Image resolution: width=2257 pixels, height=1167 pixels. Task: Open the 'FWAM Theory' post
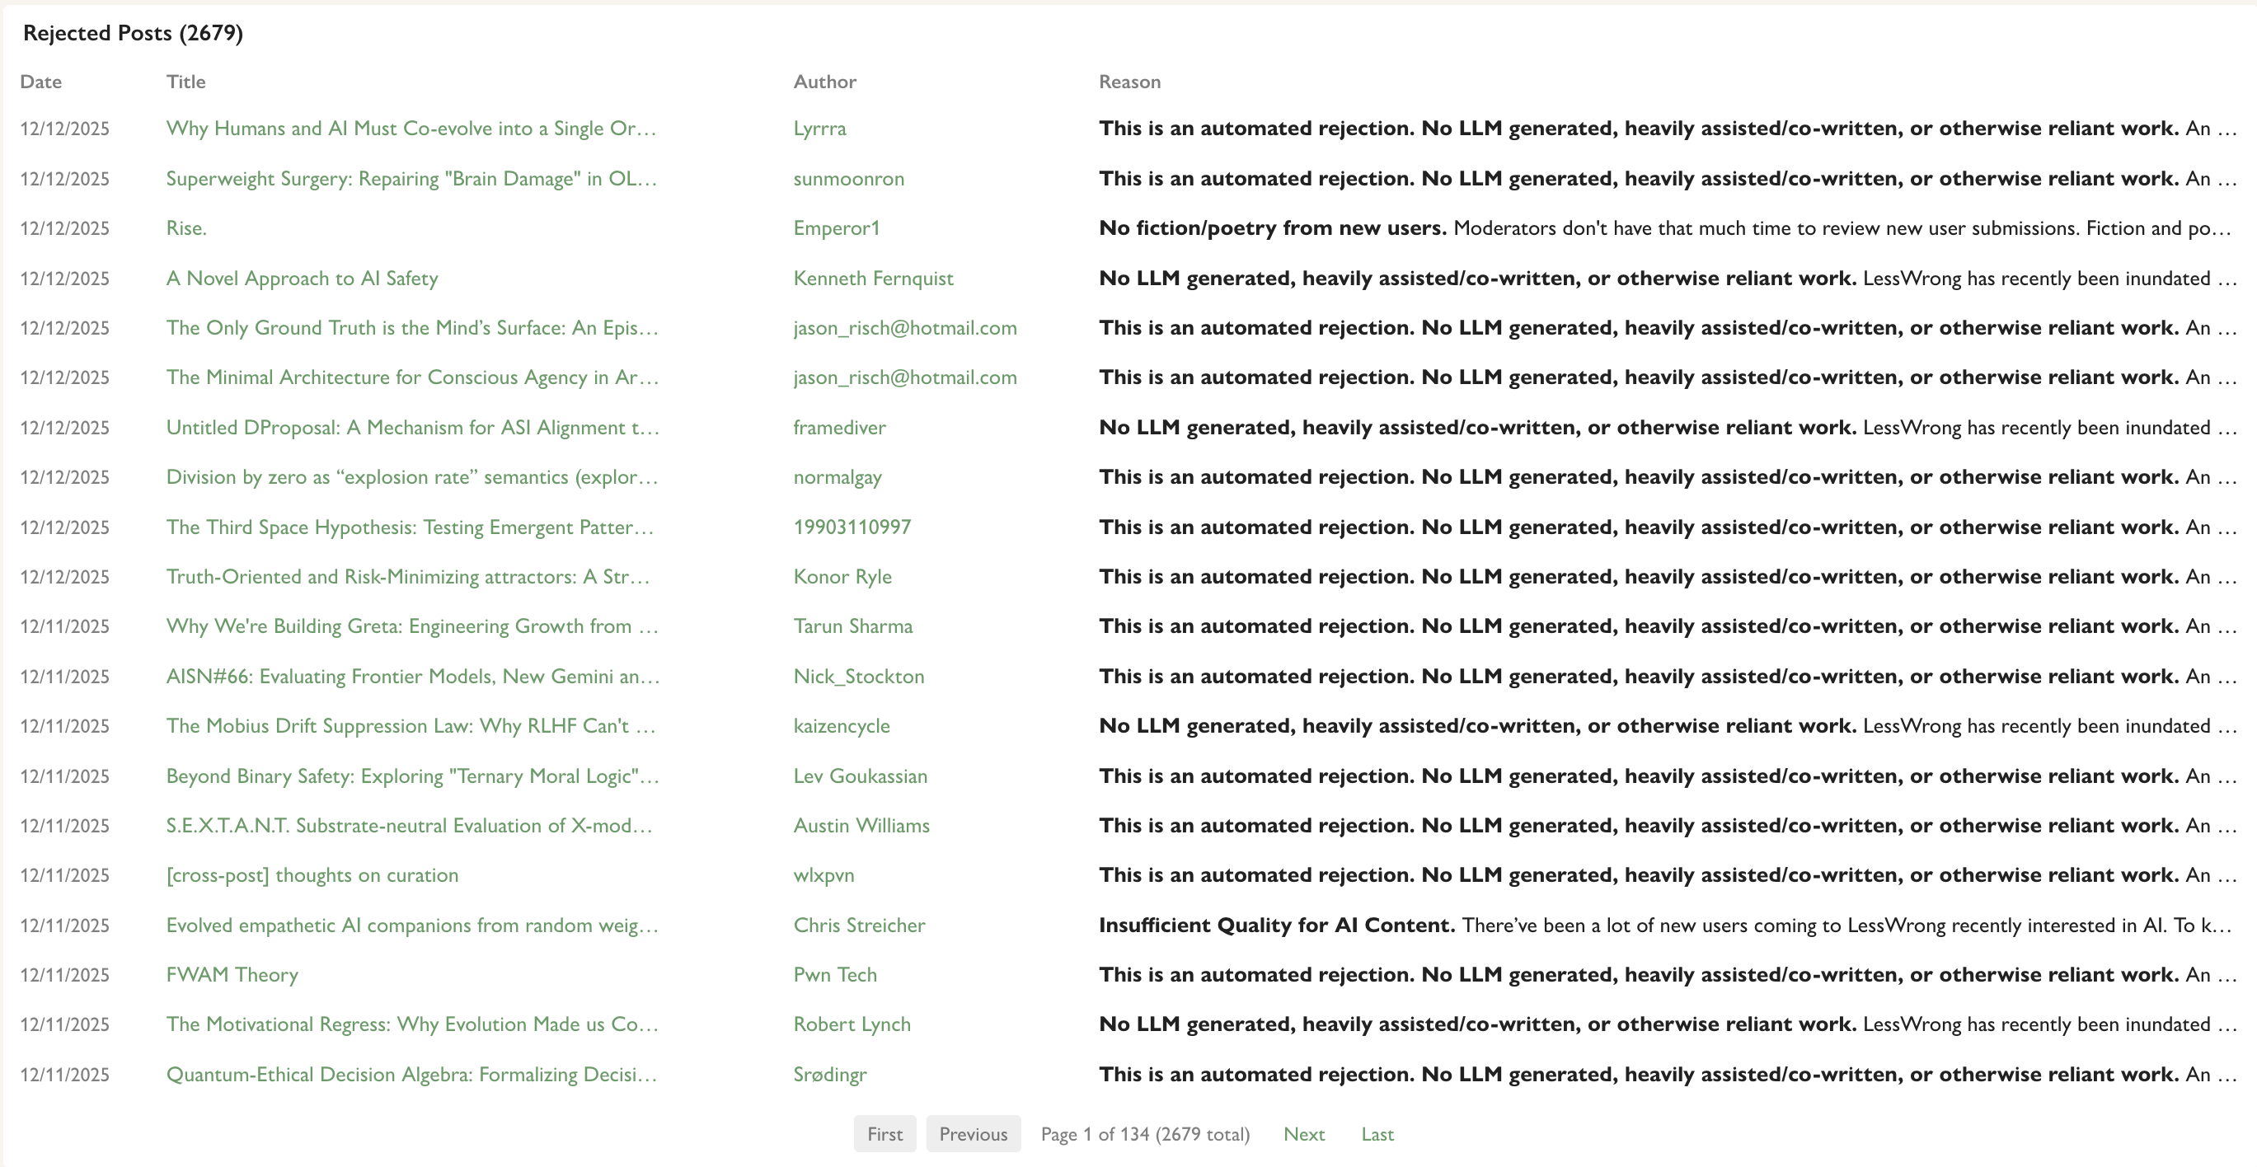(x=232, y=975)
